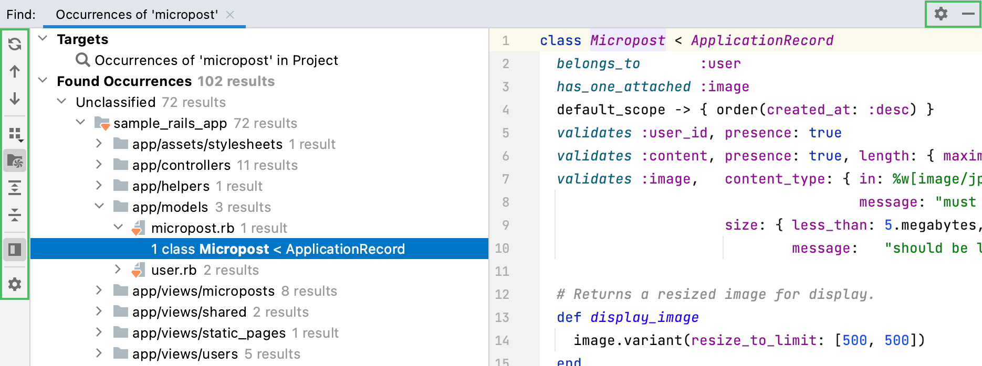Open the app/views/microposts results group

pos(99,290)
